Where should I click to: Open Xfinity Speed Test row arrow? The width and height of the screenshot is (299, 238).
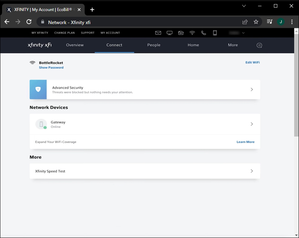[252, 171]
